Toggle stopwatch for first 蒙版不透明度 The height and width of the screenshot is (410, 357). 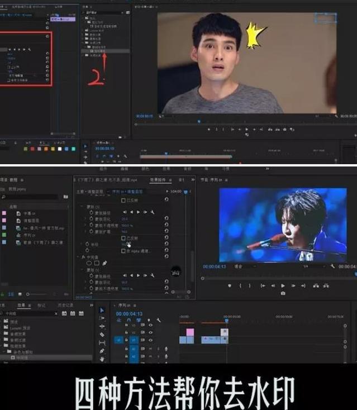point(91,225)
